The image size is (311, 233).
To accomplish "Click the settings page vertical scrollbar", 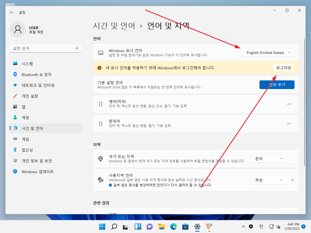I will [x=305, y=102].
